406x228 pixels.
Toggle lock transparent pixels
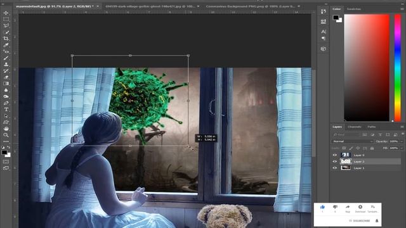pyautogui.click(x=344, y=148)
